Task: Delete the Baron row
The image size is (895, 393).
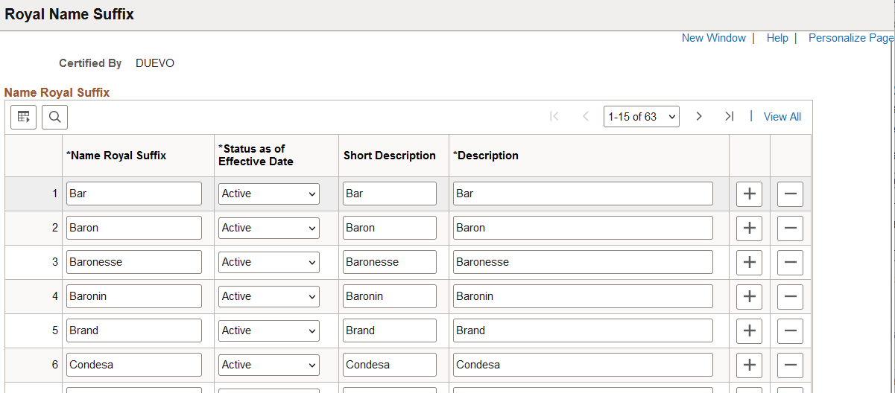Action: pyautogui.click(x=791, y=228)
